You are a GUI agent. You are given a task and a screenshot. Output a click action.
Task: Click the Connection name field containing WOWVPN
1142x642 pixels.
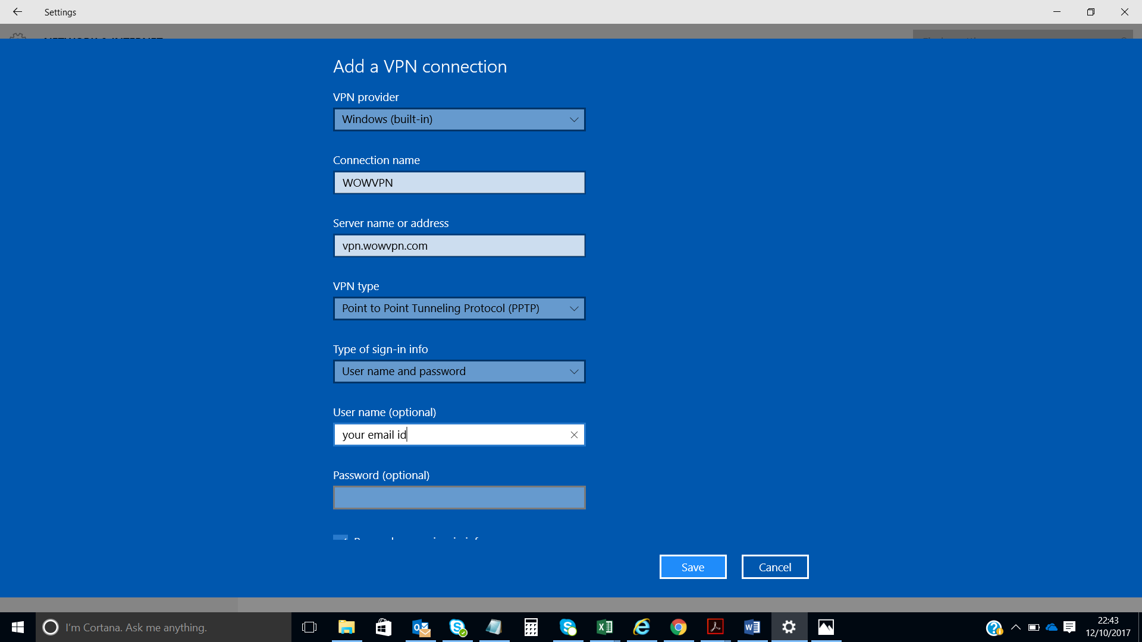(x=459, y=182)
